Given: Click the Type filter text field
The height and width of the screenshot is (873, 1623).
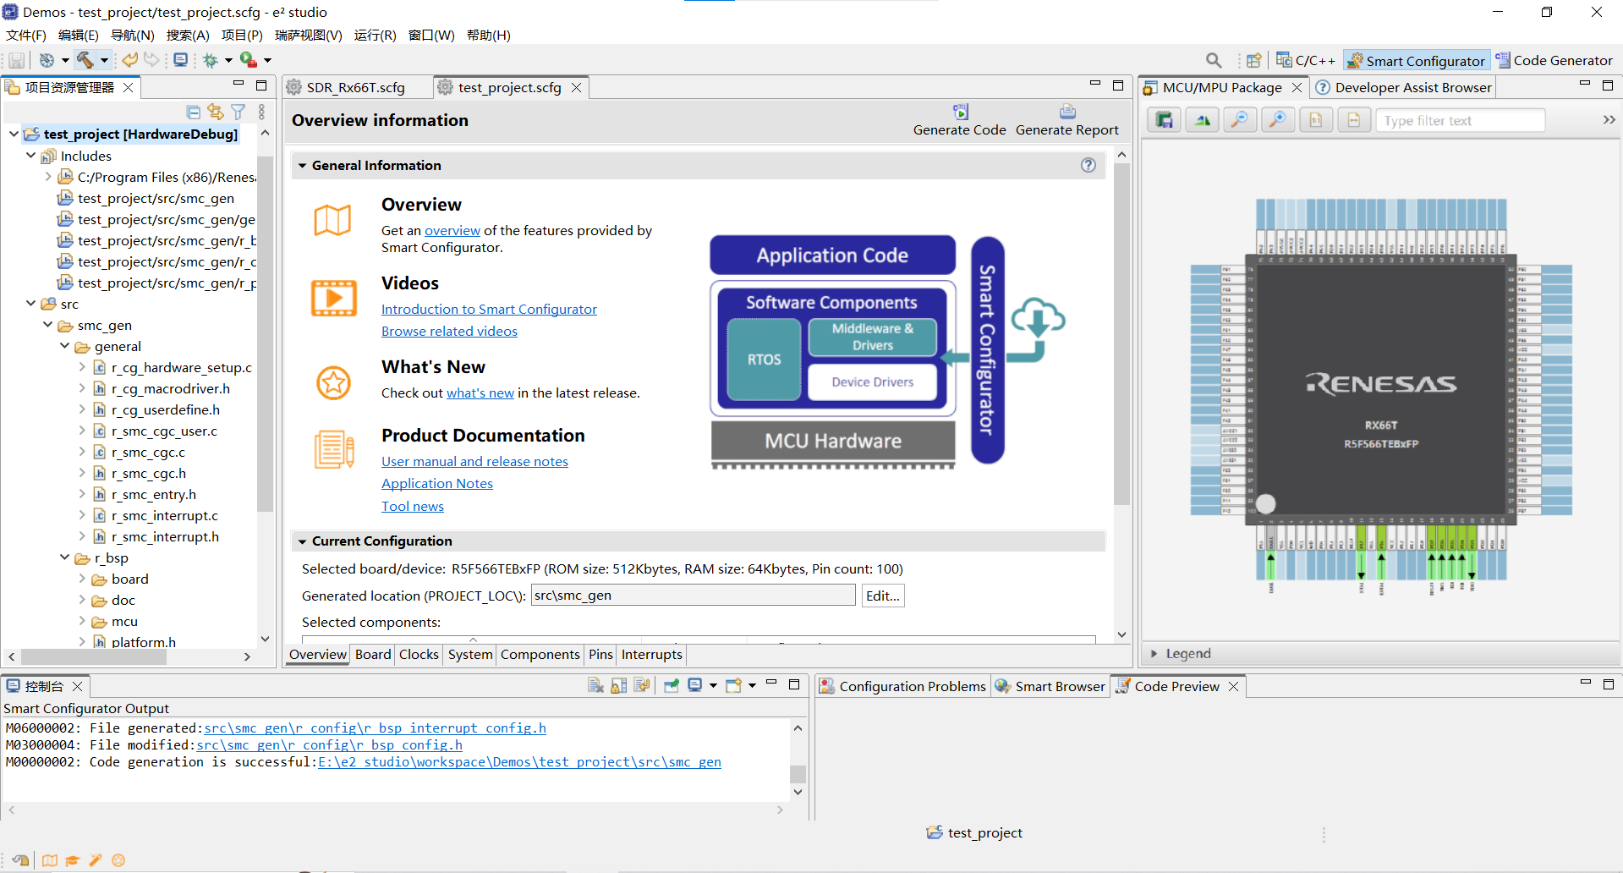Looking at the screenshot, I should pos(1461,120).
